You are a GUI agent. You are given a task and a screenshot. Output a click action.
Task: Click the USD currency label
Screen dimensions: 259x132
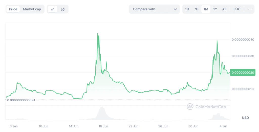tap(245, 118)
